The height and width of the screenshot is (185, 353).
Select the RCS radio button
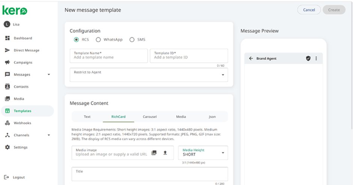coord(76,39)
